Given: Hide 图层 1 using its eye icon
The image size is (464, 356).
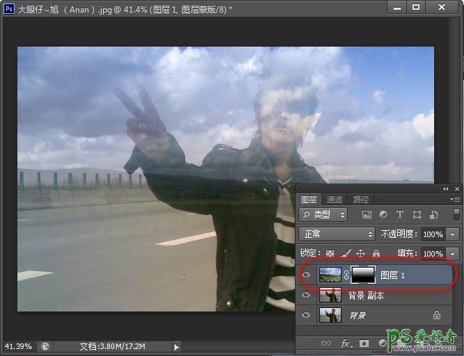Looking at the screenshot, I should pos(307,275).
